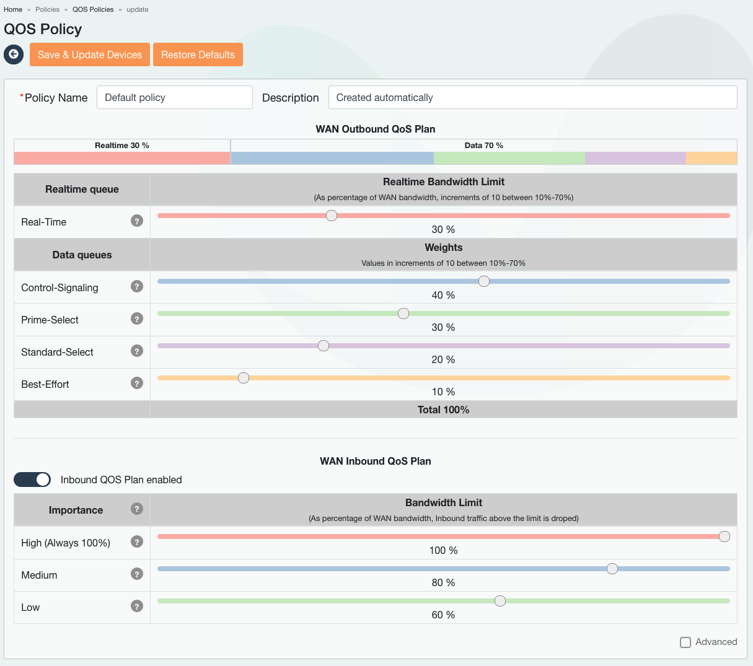Go to Home breadcrumb
Image resolution: width=753 pixels, height=666 pixels.
point(13,9)
